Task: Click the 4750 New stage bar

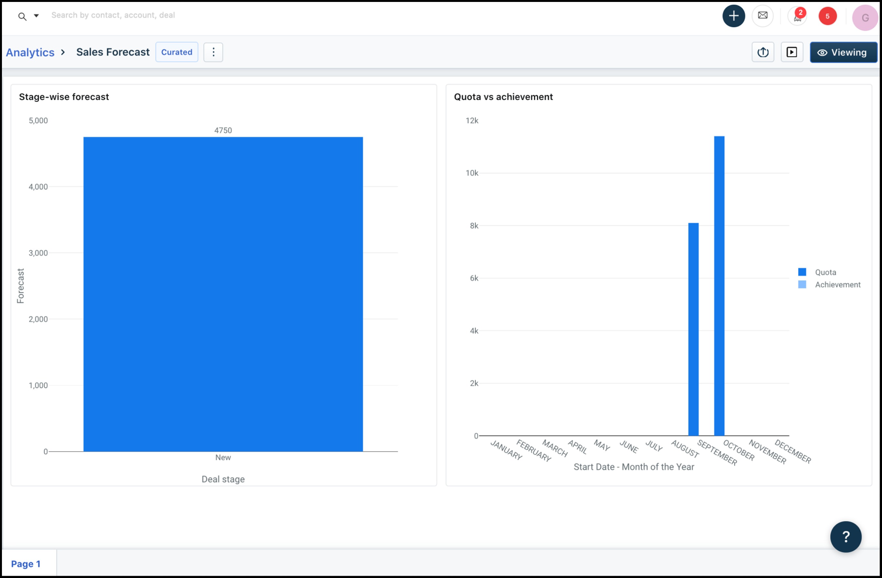Action: pyautogui.click(x=223, y=294)
